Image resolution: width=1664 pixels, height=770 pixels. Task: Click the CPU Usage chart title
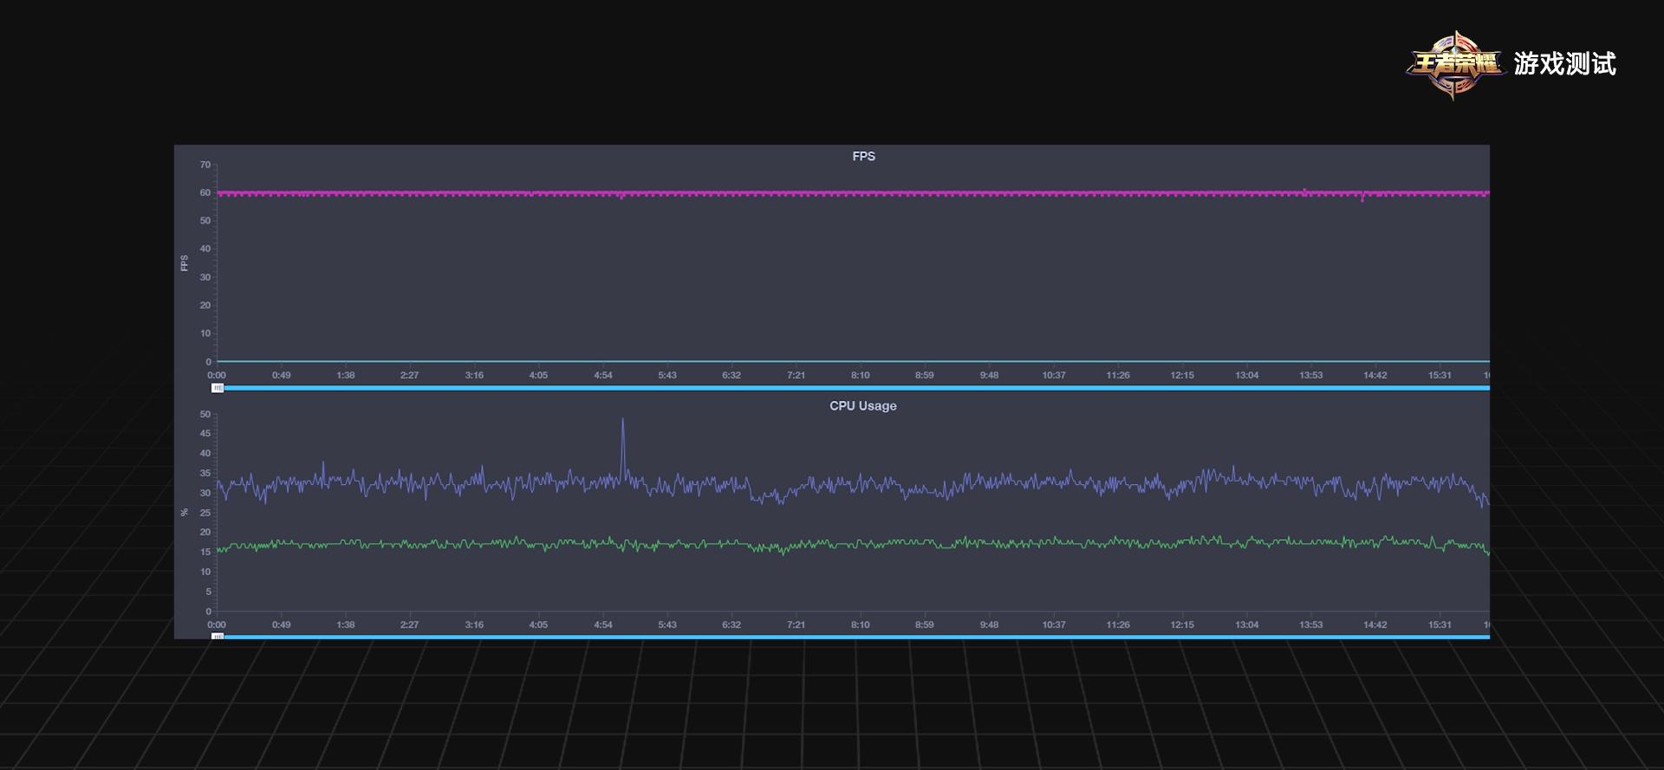click(x=862, y=406)
